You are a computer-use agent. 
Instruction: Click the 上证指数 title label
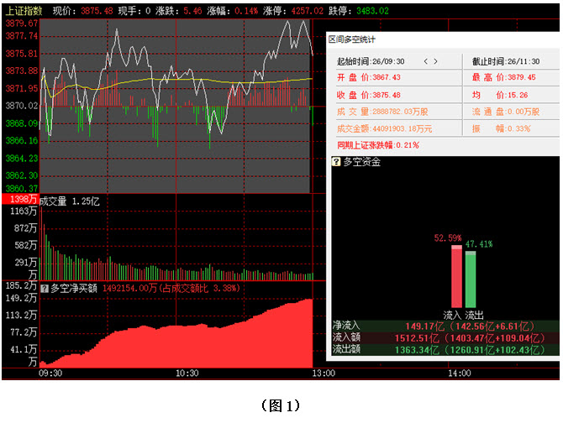tap(23, 11)
